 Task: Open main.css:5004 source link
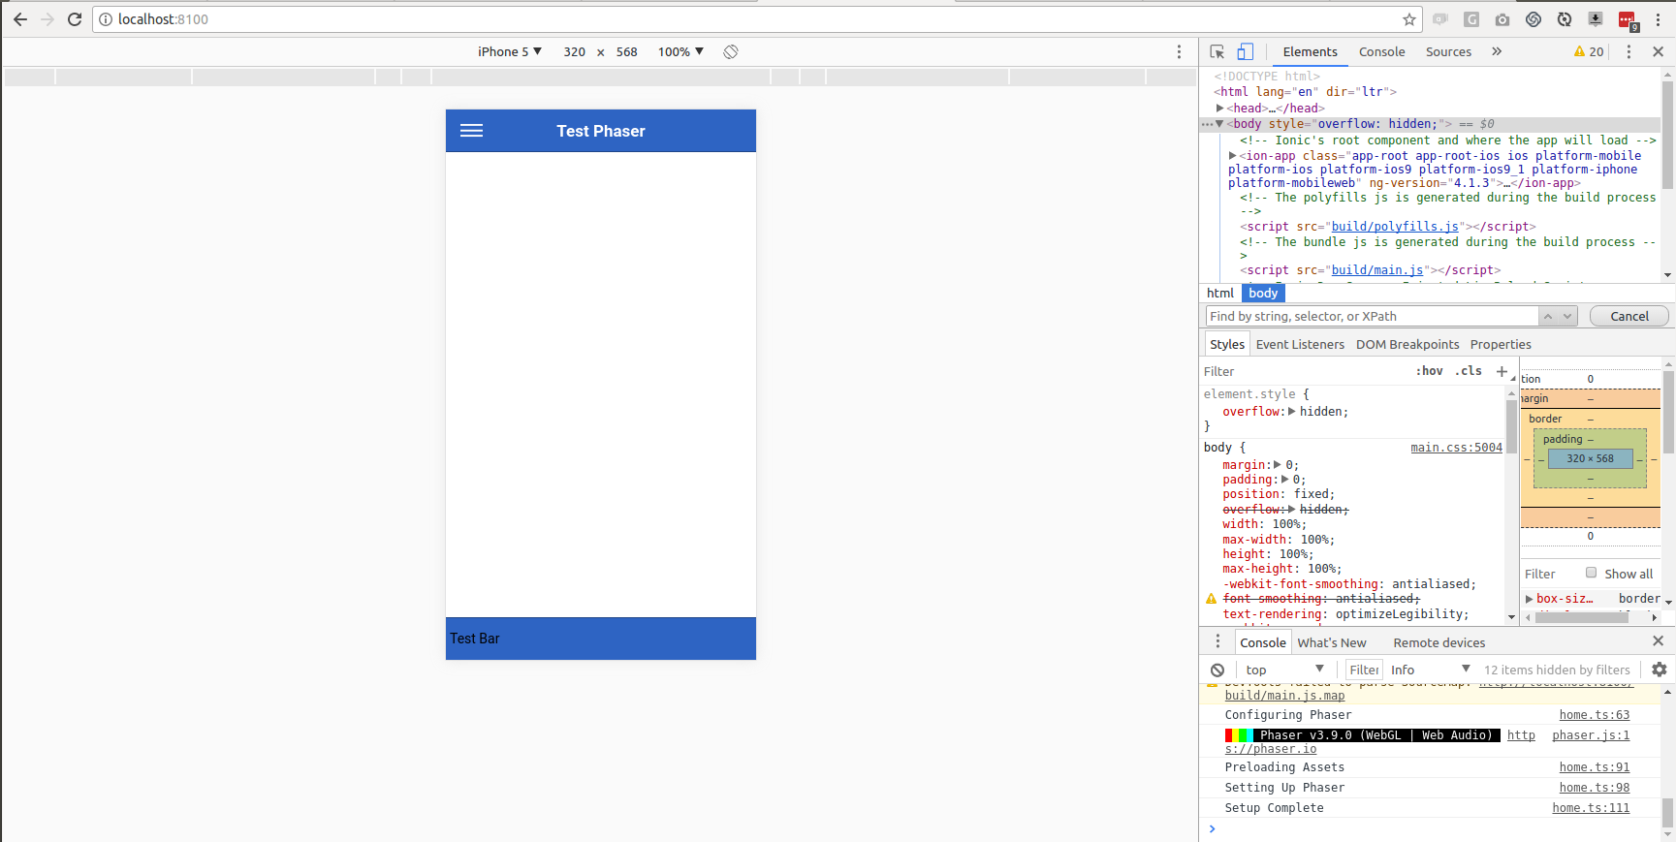pyautogui.click(x=1456, y=448)
